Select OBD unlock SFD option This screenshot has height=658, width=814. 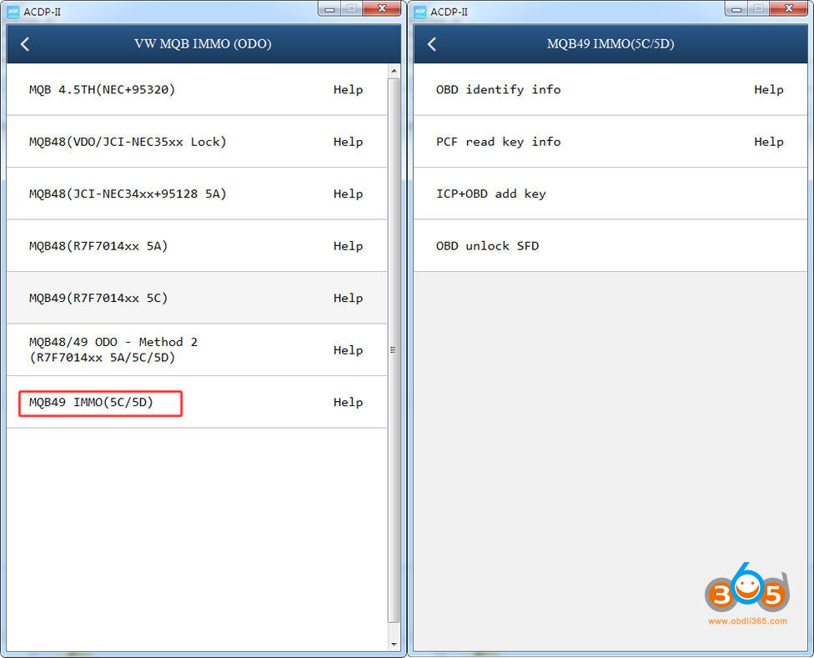tap(487, 246)
